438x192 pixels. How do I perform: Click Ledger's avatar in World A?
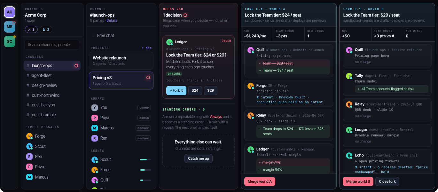pos(251,150)
